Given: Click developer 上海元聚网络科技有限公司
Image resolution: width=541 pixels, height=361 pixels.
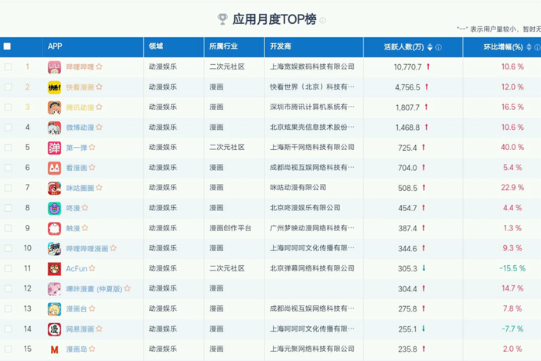Looking at the screenshot, I should click(312, 349).
